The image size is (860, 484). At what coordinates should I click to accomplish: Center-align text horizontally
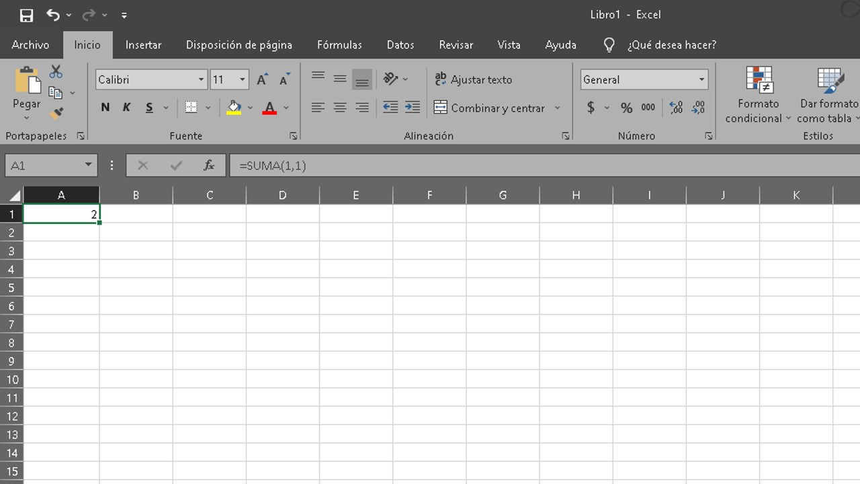340,108
